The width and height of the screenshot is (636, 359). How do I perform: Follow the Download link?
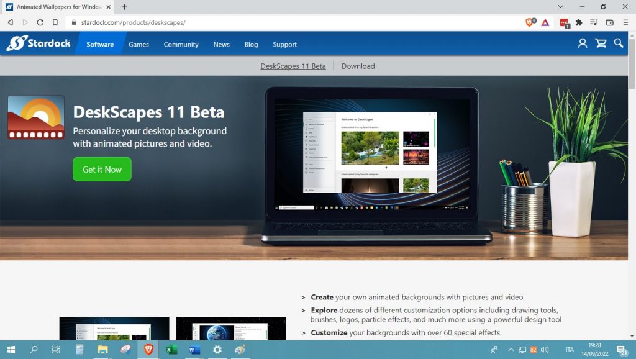[358, 66]
